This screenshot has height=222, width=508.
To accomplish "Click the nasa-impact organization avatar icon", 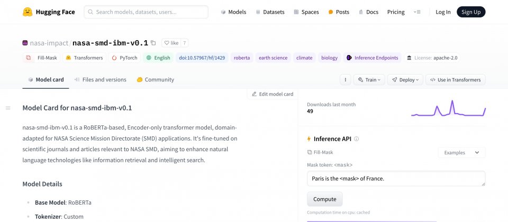I will click(25, 43).
